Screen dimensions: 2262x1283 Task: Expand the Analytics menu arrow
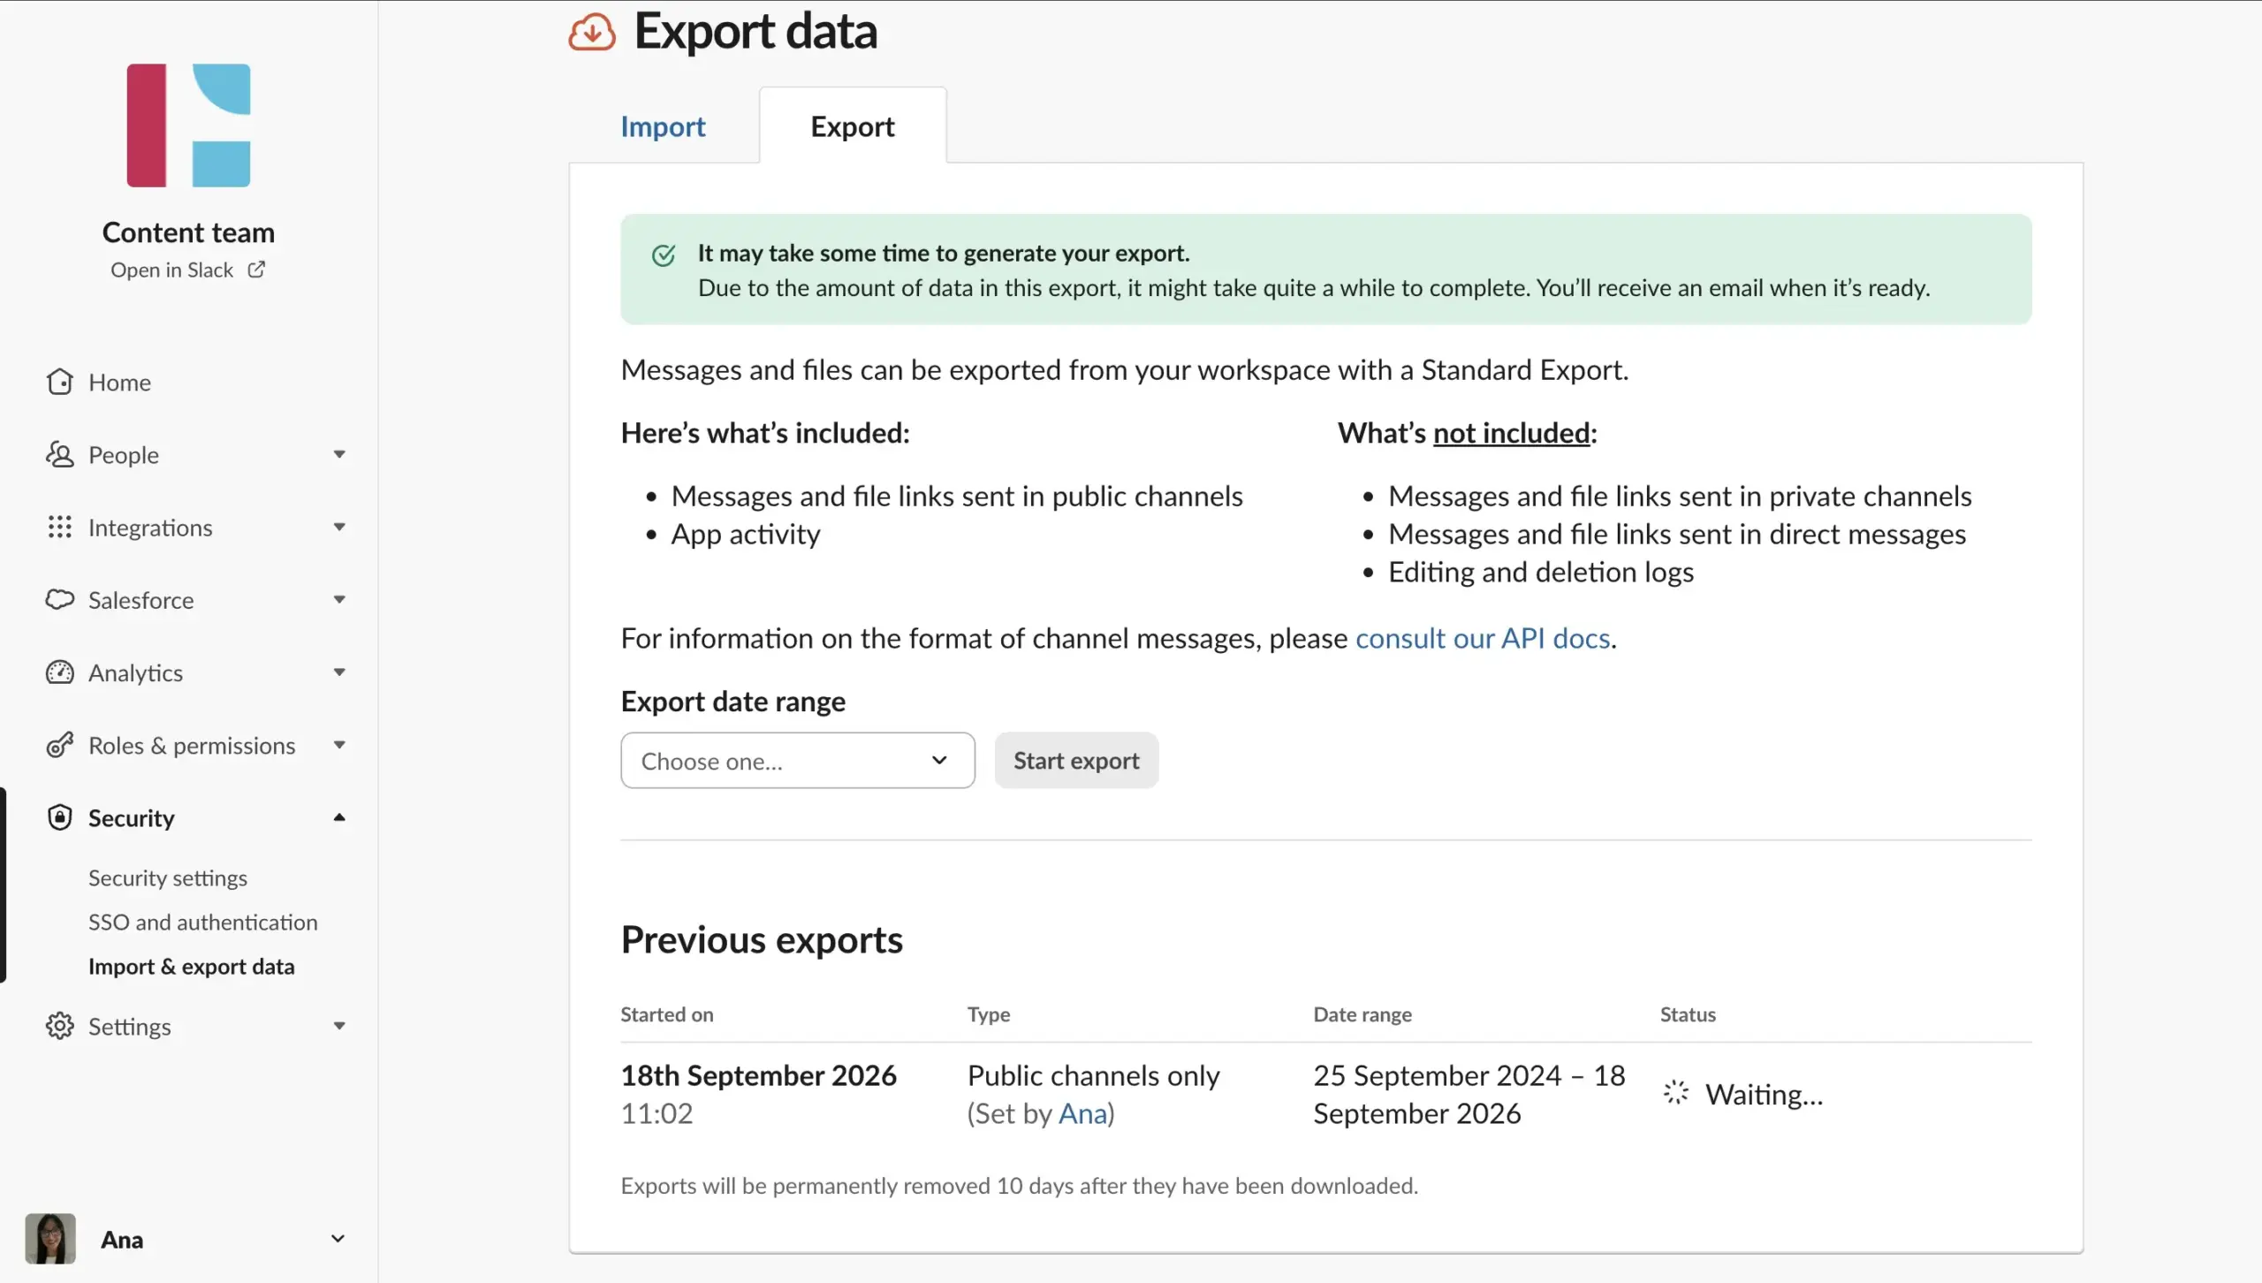339,672
